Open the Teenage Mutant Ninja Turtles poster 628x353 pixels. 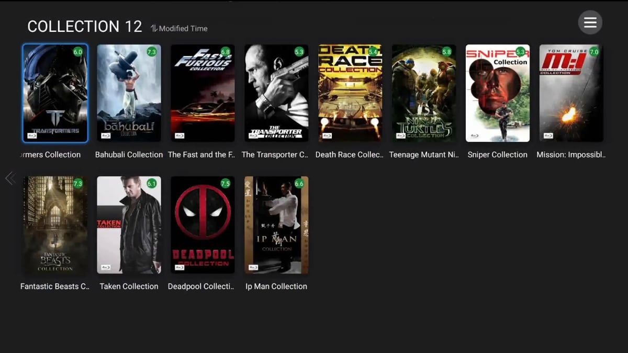pyautogui.click(x=424, y=93)
